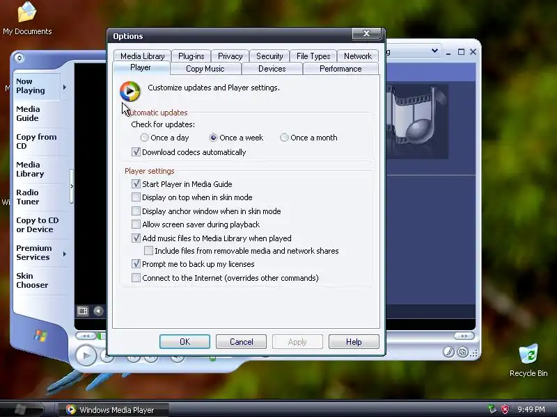Toggle Add music files to Media Library

[136, 238]
